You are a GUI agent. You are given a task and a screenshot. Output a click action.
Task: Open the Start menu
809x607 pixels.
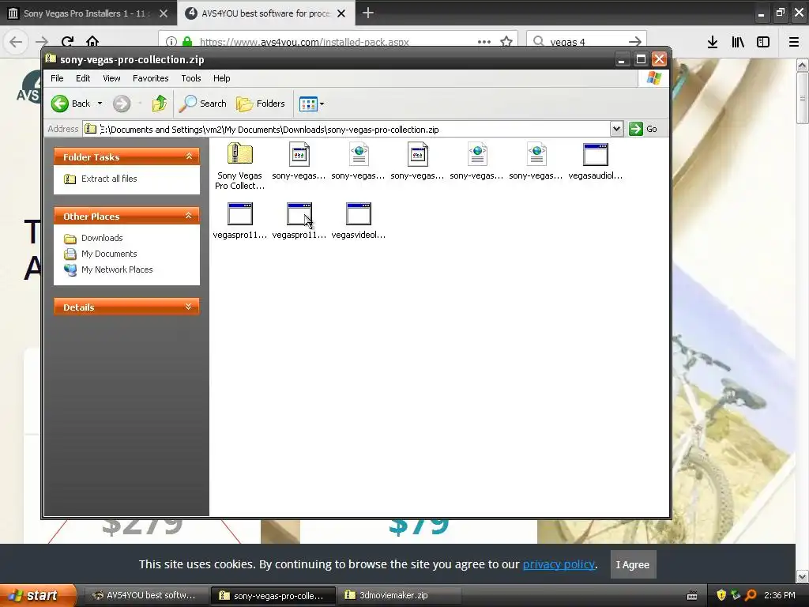[37, 595]
